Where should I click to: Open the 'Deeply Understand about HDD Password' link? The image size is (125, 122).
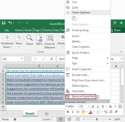(x=35, y=98)
